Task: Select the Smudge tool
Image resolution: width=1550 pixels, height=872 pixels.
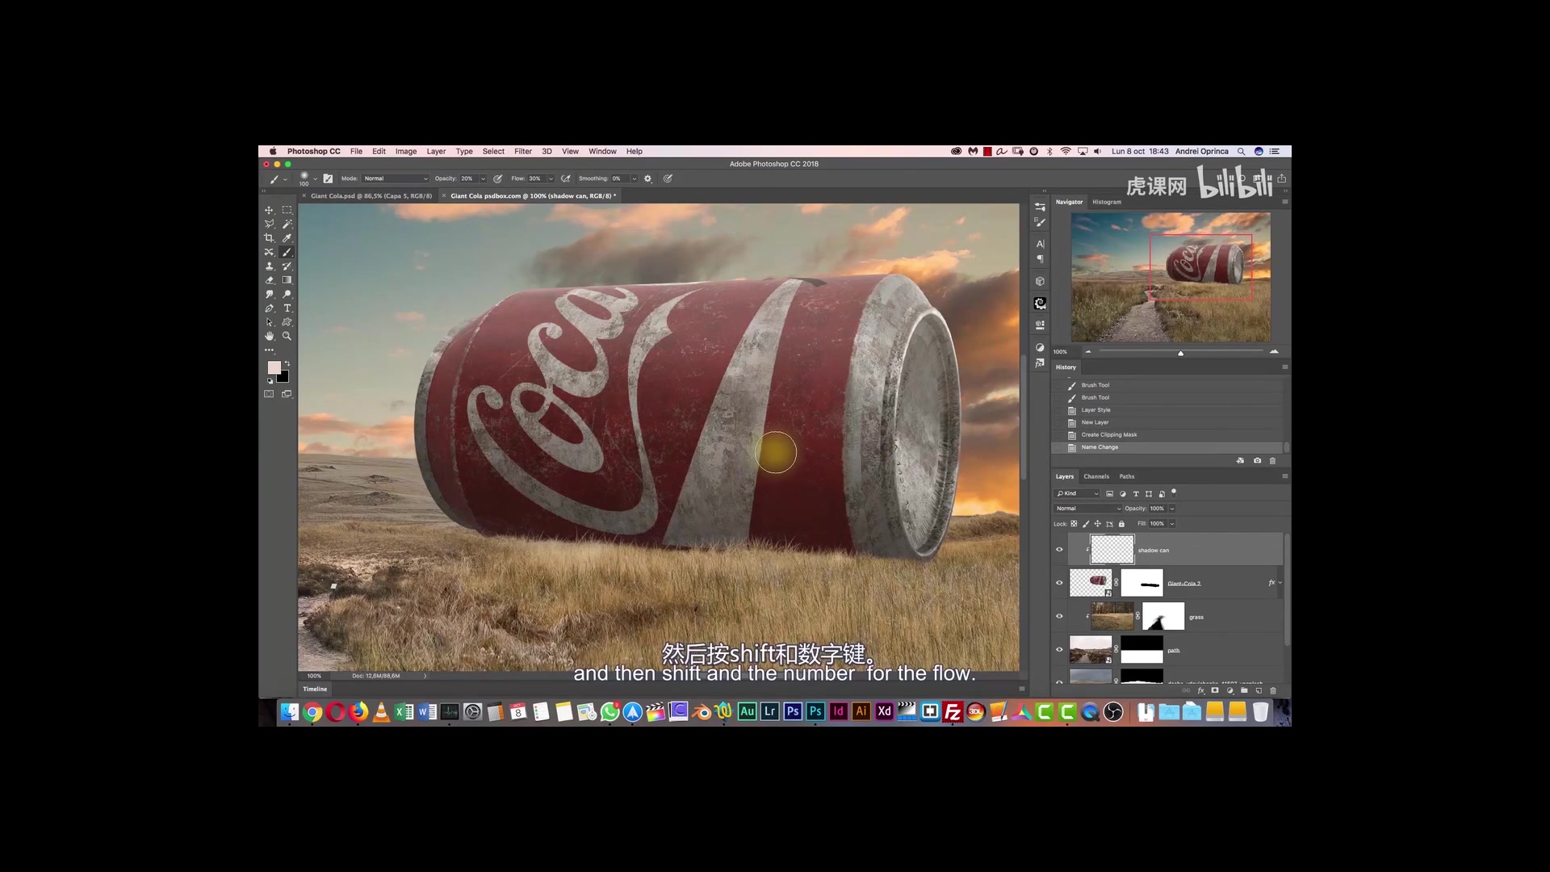Action: point(270,294)
